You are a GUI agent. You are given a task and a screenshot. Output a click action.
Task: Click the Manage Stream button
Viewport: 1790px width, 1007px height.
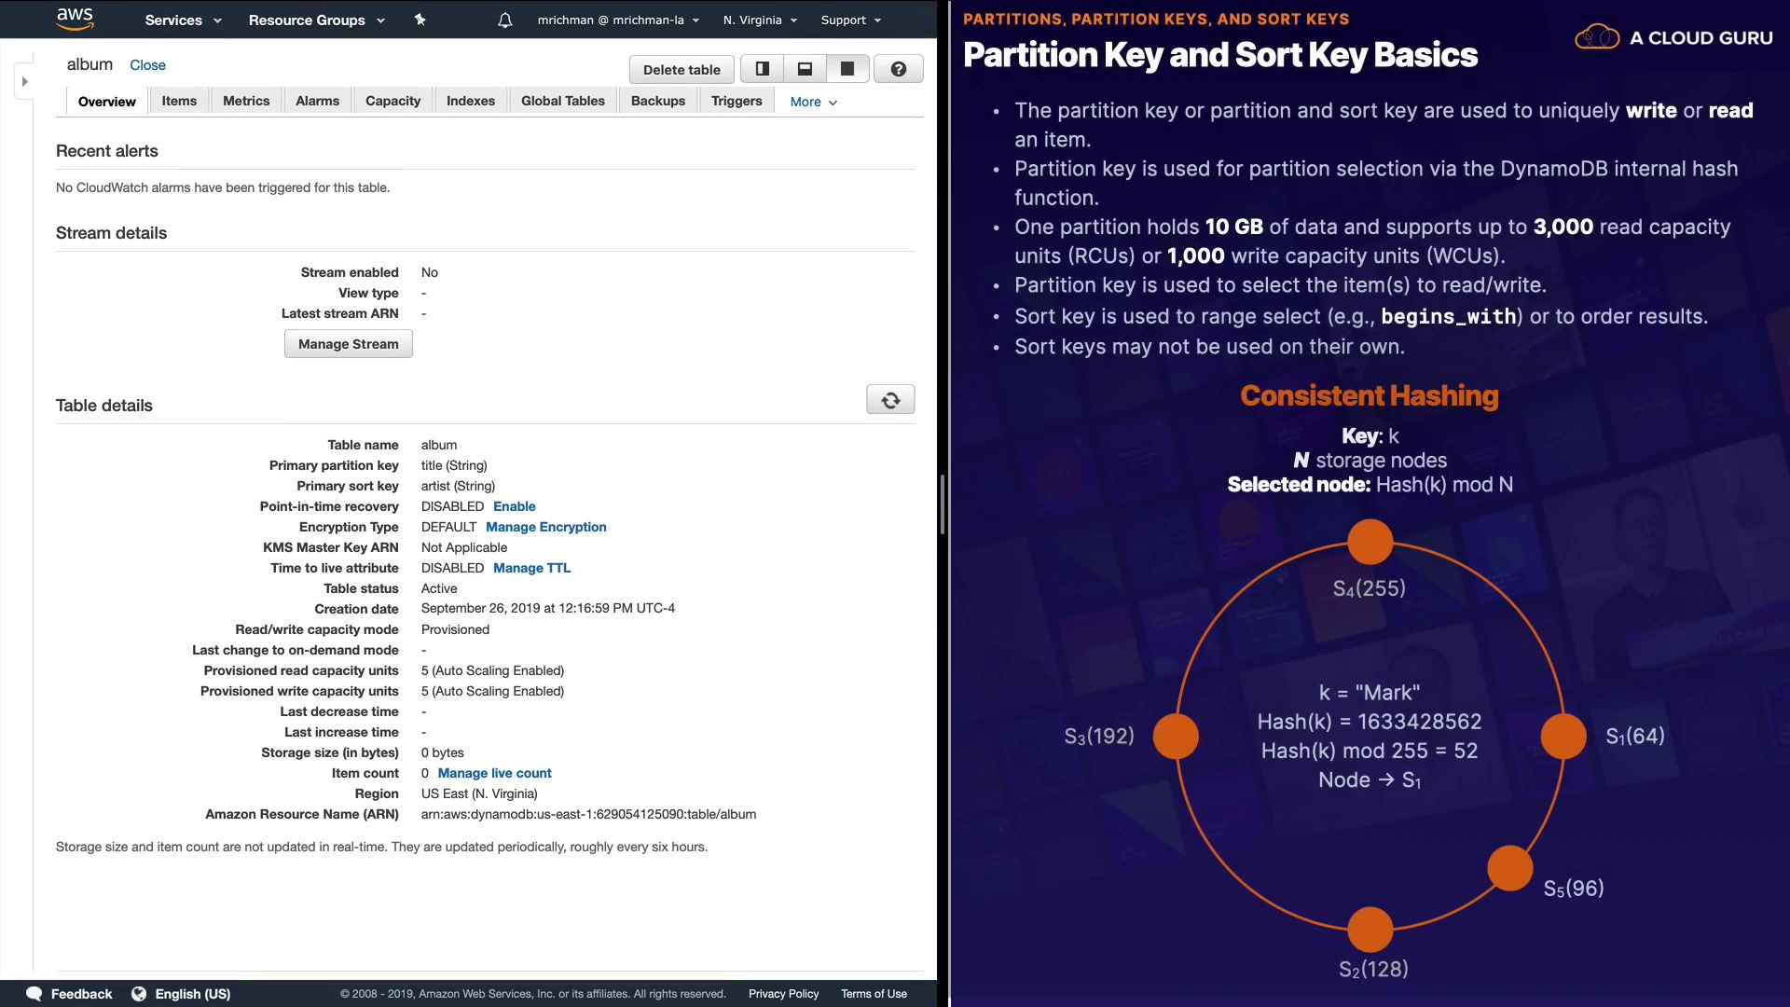[348, 344]
